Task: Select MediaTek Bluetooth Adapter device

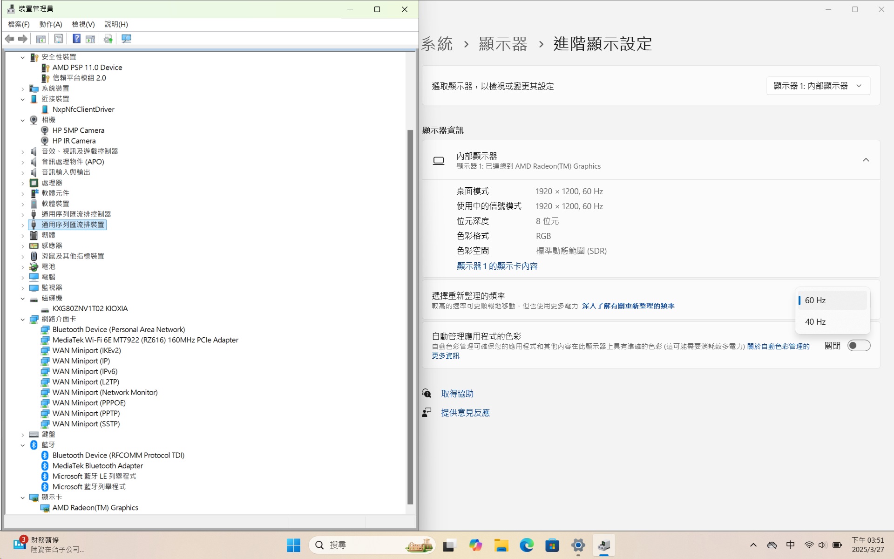Action: click(98, 466)
